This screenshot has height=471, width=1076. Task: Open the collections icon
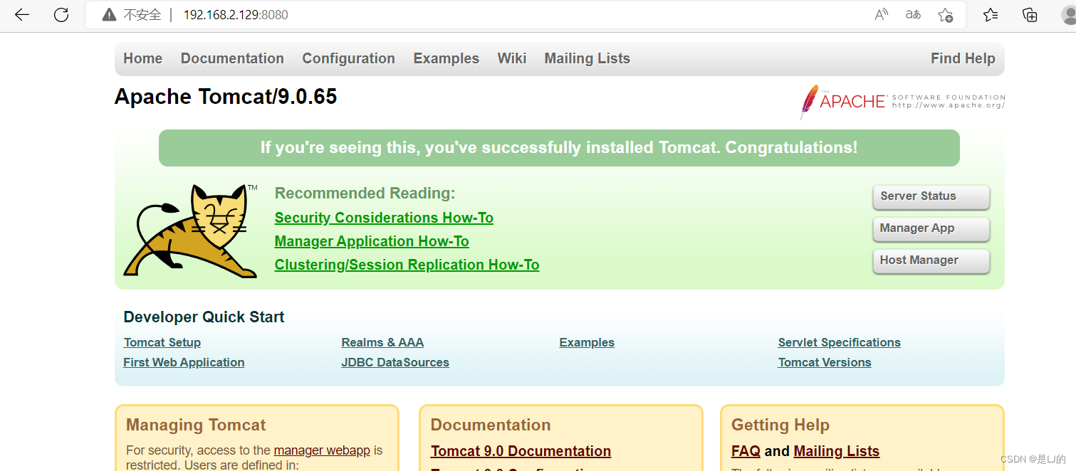1030,15
